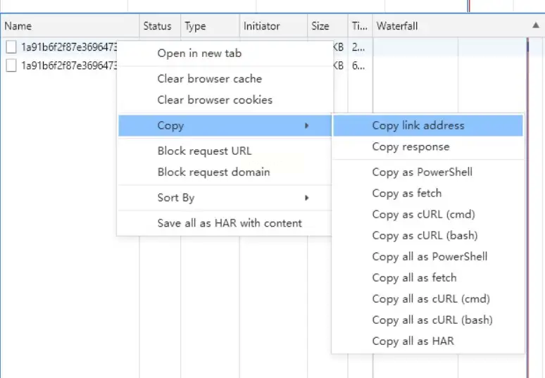Viewport: 545px width, 378px height.
Task: Select Clear browser cache
Action: tap(209, 79)
